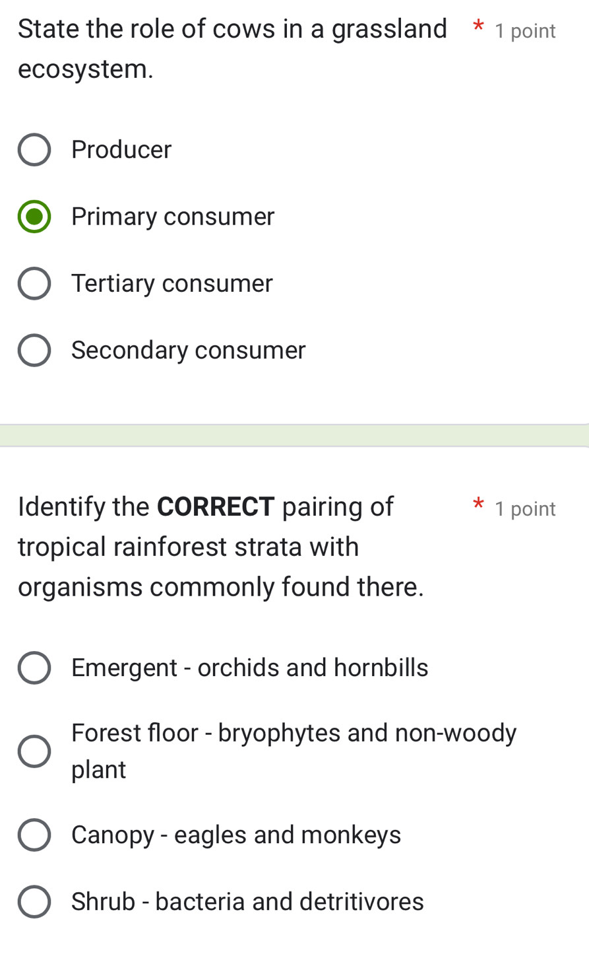589x968 pixels.
Task: Click the selected Primary consumer radio button
Action: [34, 217]
